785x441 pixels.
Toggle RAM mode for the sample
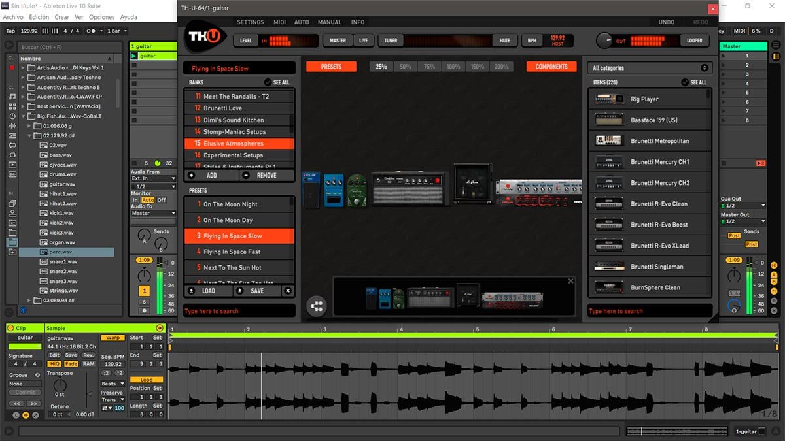click(x=88, y=364)
